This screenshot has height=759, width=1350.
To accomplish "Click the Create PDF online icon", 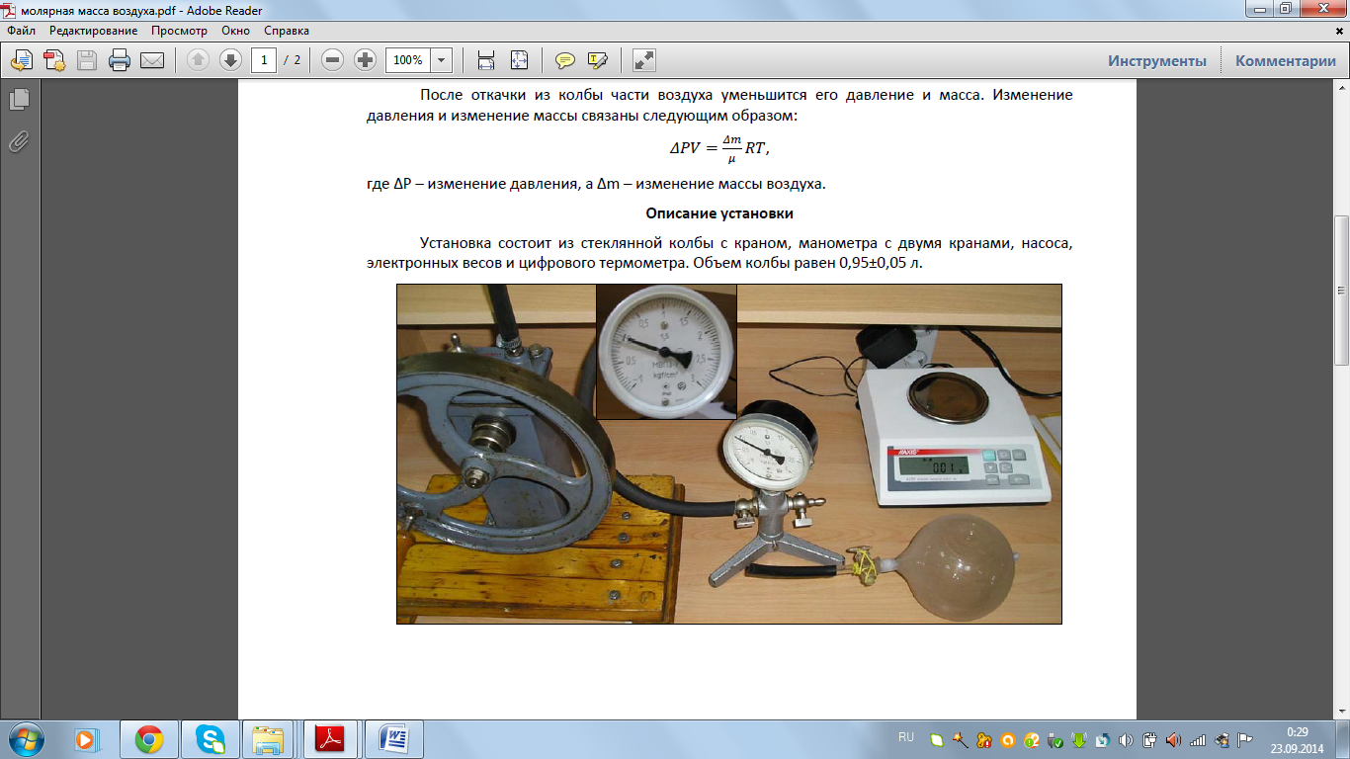I will (54, 60).
